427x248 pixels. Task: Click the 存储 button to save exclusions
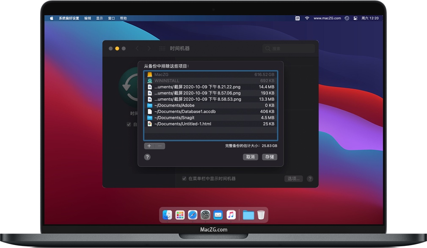tap(269, 157)
